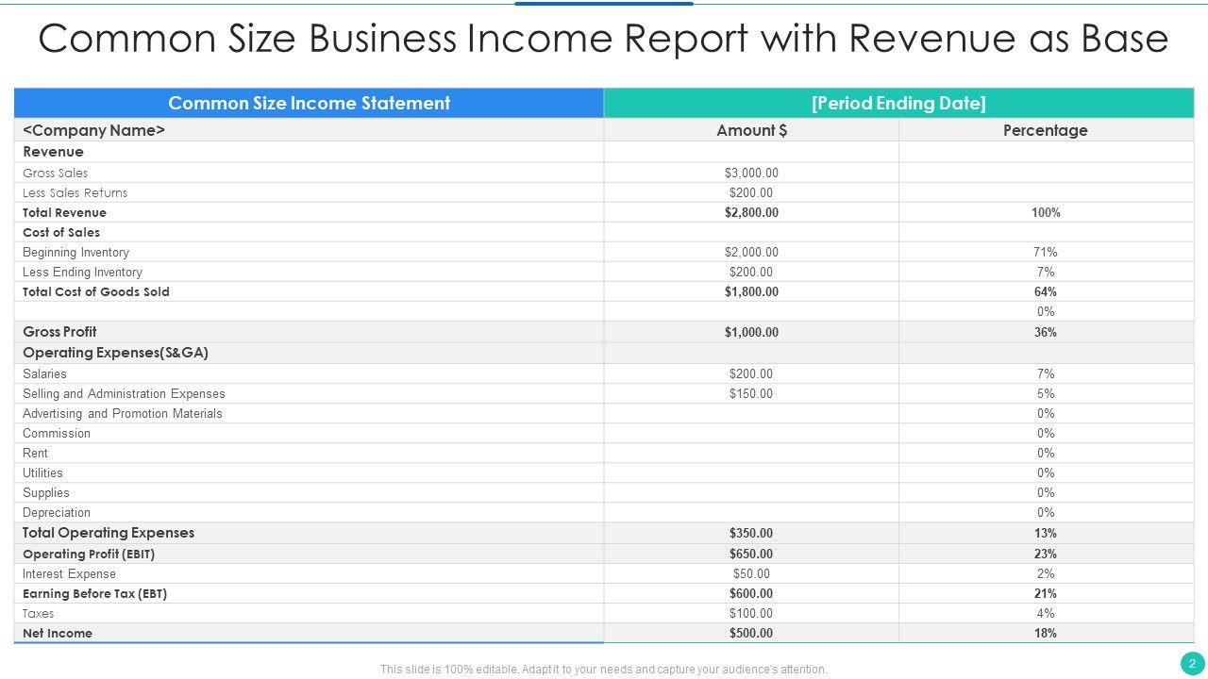Click the Common Size Income Statement header
Image resolution: width=1208 pixels, height=679 pixels.
click(x=309, y=104)
